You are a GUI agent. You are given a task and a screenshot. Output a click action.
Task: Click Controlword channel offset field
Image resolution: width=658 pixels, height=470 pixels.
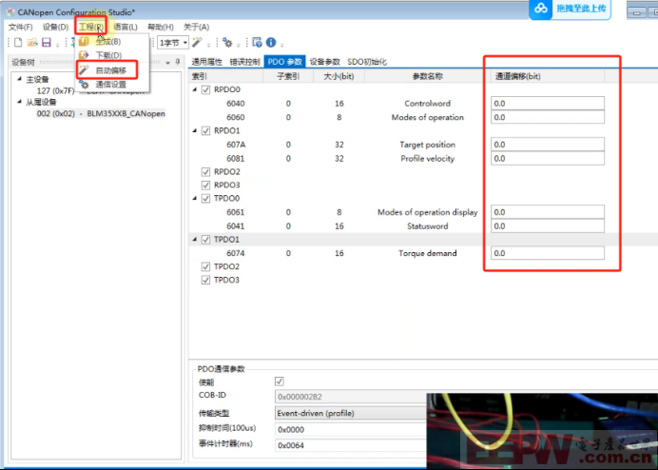[x=548, y=104]
